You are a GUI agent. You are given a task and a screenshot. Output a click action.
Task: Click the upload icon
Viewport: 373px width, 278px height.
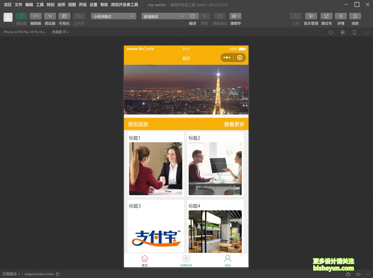(x=295, y=16)
